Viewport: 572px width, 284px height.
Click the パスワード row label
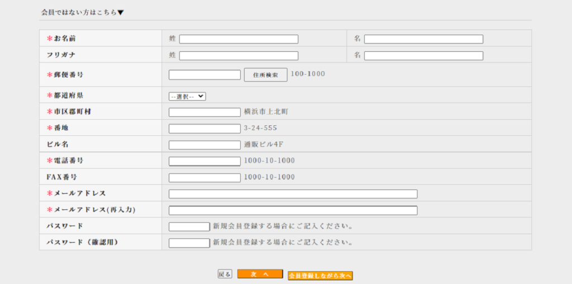tap(65, 226)
